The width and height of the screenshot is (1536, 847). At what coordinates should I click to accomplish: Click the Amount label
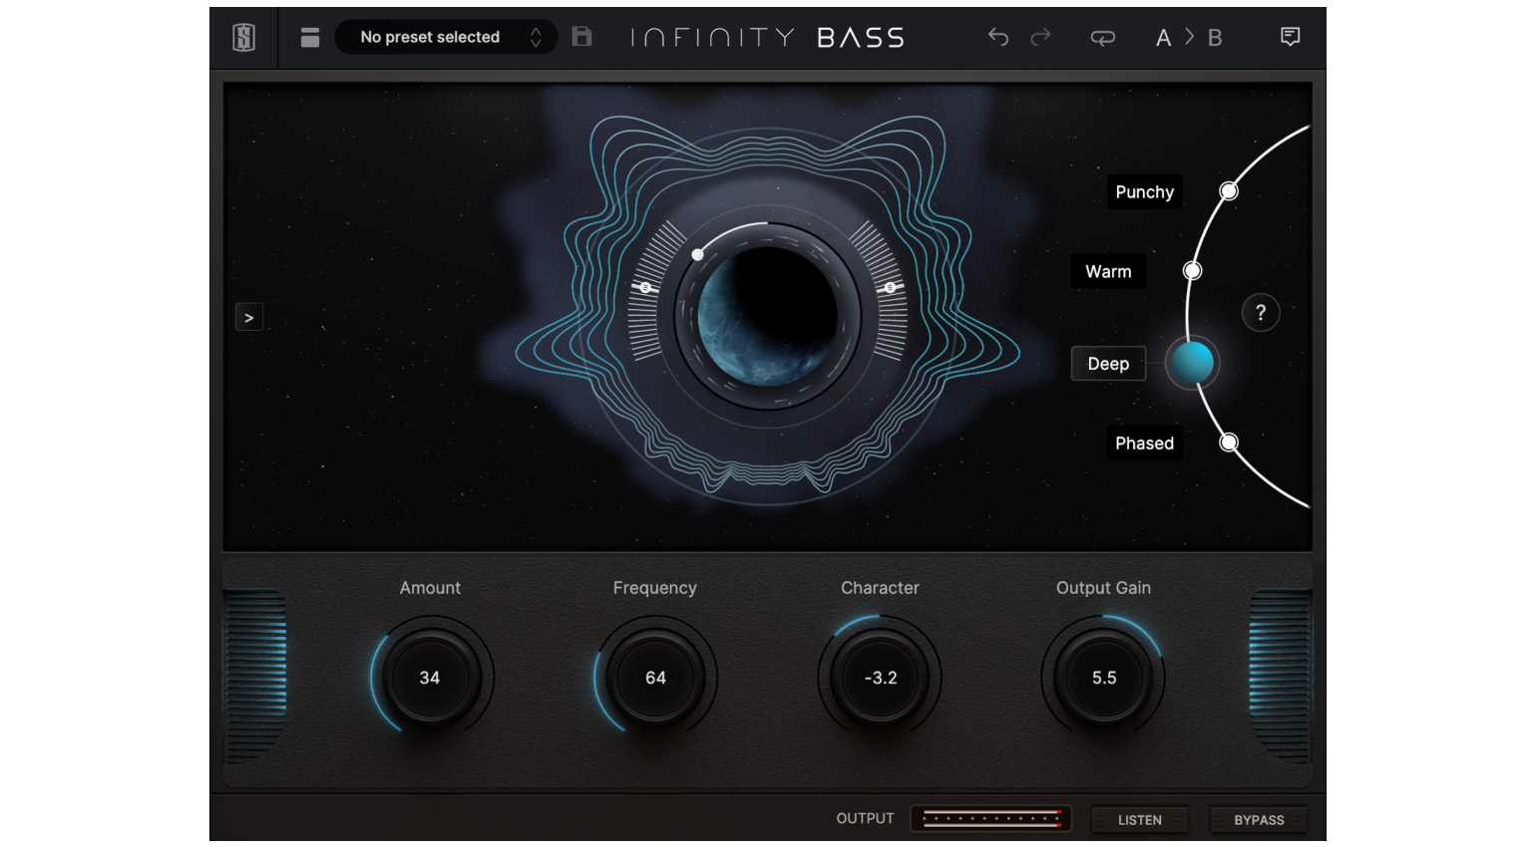pyautogui.click(x=430, y=588)
